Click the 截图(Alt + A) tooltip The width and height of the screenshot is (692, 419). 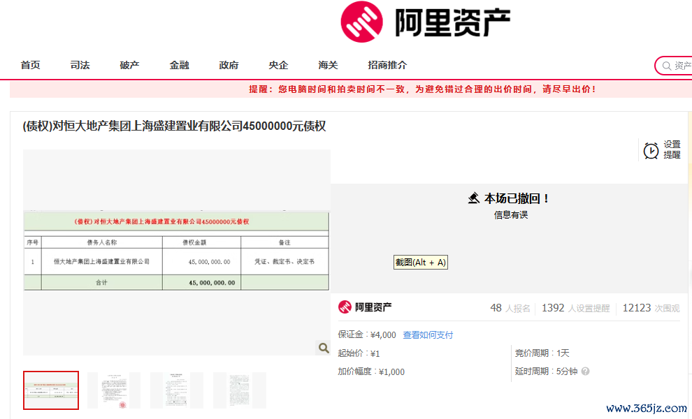tap(421, 263)
